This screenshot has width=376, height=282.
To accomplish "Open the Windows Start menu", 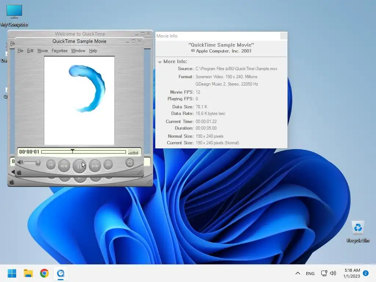I will 12,273.
